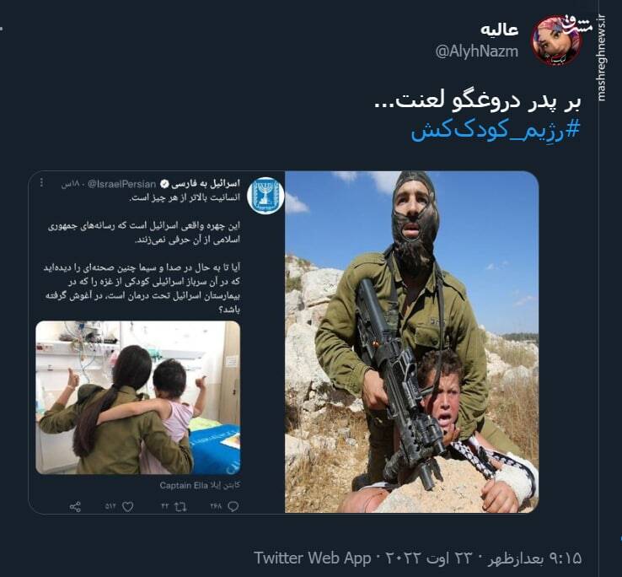
Task: Open the hospital hug photo thumbnail
Action: (x=137, y=397)
